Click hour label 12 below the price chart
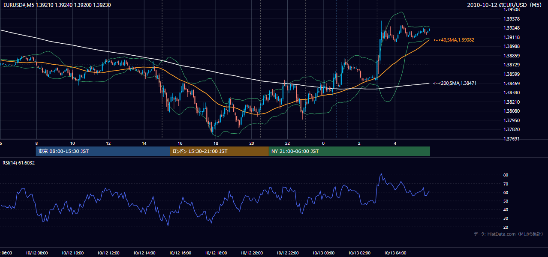Screen dimensions: 548x257 [x=108, y=143]
